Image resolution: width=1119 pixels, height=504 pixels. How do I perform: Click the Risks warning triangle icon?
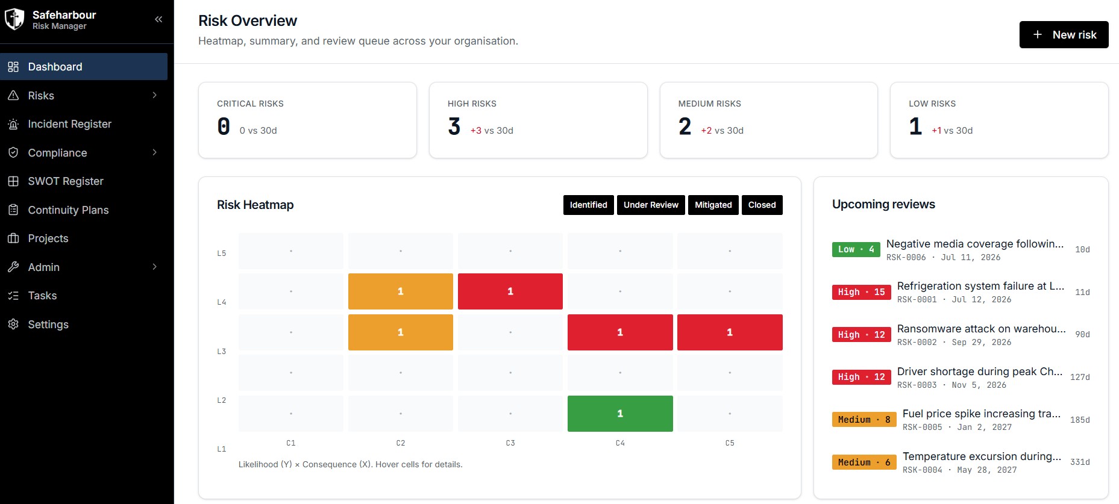point(13,95)
